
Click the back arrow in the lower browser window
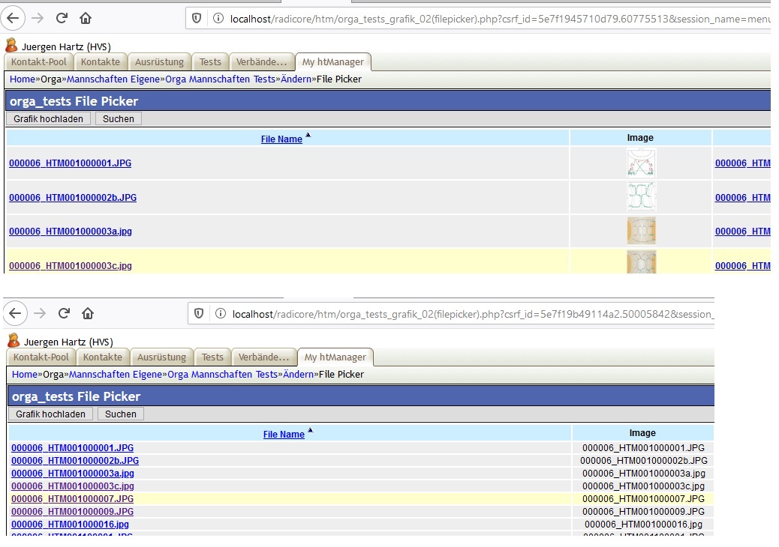click(x=17, y=313)
